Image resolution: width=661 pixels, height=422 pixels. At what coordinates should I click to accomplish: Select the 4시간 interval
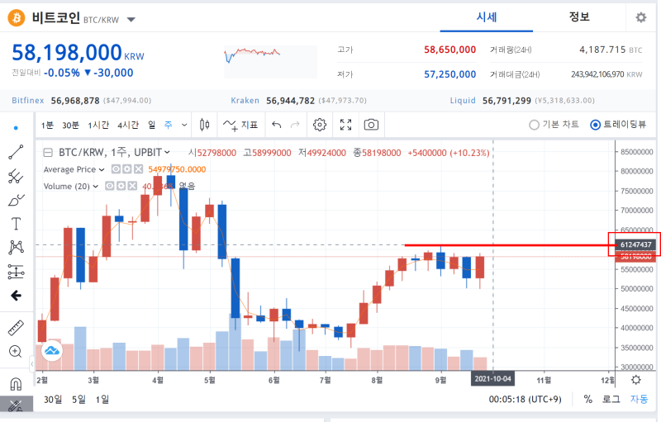pos(128,125)
